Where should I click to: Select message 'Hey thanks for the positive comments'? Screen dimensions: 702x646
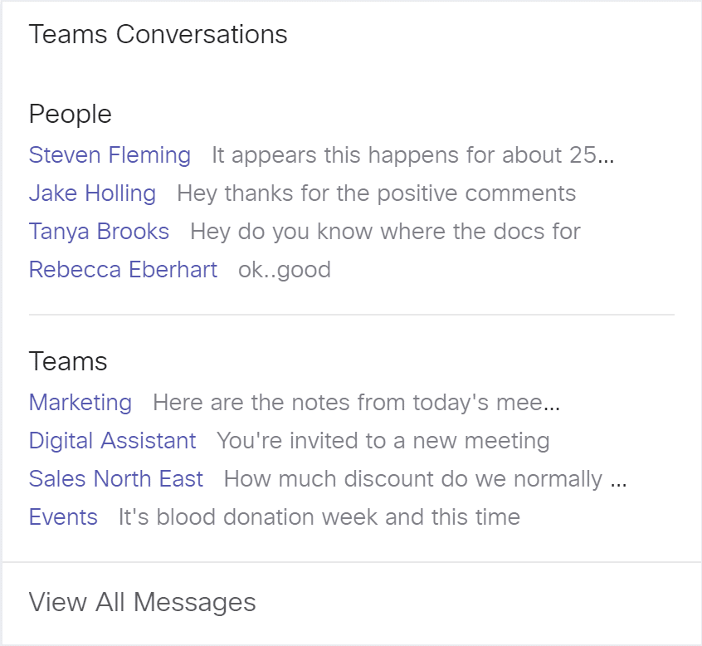click(377, 193)
